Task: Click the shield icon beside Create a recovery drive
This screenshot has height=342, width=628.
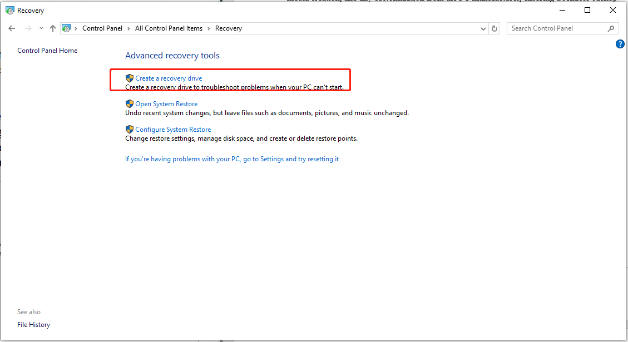Action: (129, 78)
